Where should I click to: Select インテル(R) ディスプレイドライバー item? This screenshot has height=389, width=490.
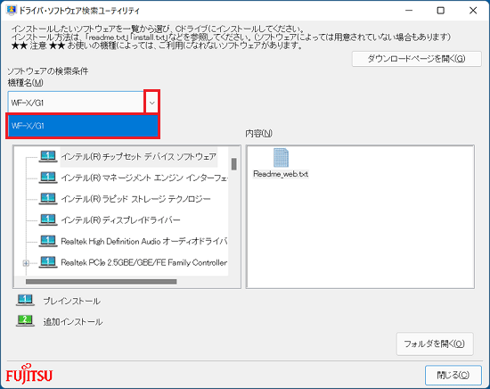[120, 220]
